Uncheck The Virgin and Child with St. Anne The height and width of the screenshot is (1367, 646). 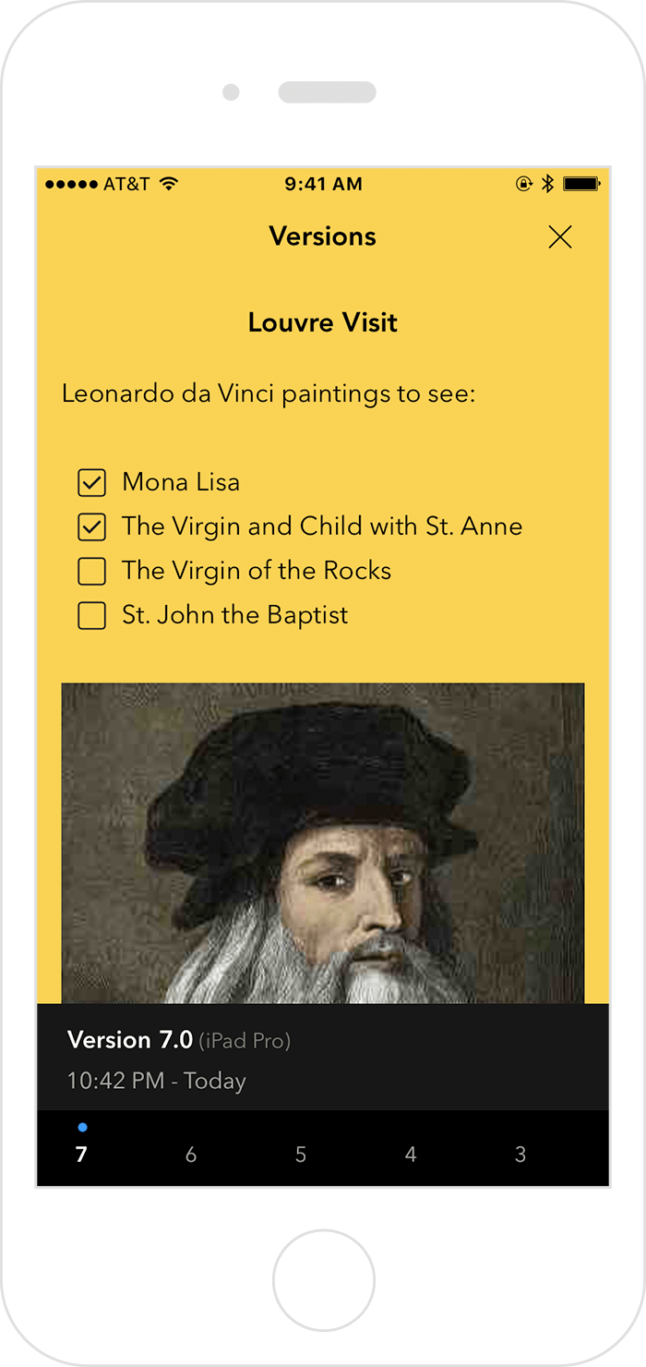click(x=91, y=526)
